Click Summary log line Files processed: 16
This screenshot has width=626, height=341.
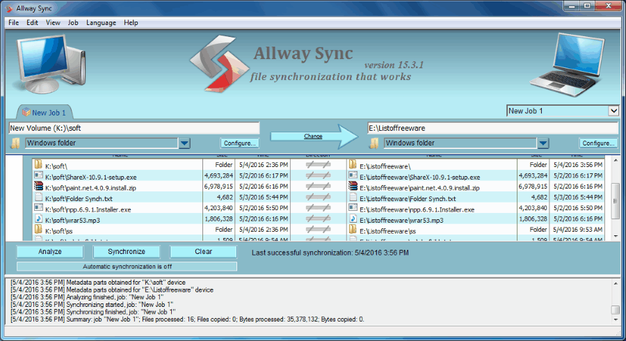(x=187, y=319)
